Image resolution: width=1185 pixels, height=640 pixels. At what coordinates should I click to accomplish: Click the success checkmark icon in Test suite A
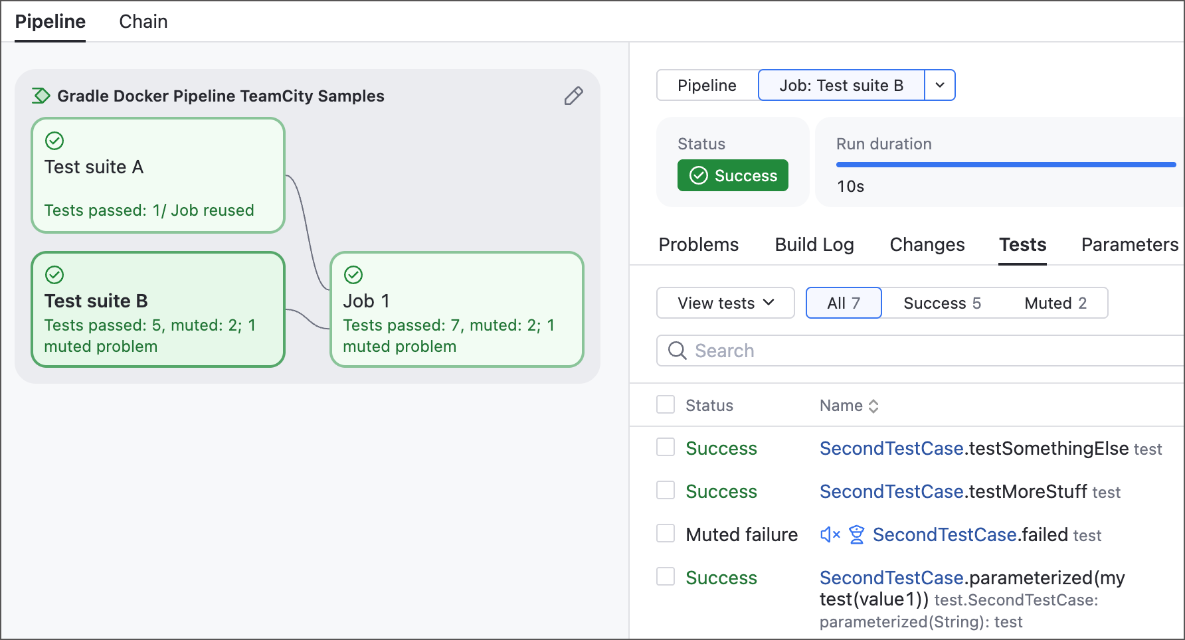click(x=54, y=141)
